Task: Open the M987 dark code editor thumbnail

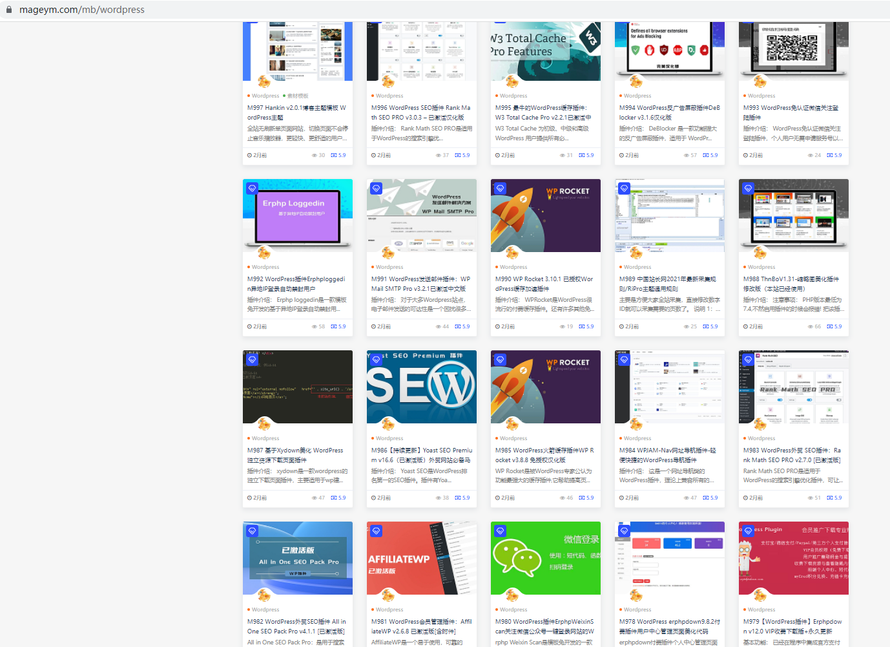Action: (298, 387)
